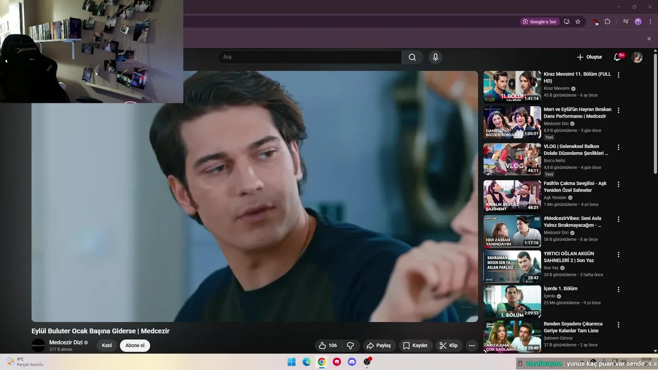Dismiss the browser info bar with X
Screen dimensions: 658x370
[x=649, y=39]
